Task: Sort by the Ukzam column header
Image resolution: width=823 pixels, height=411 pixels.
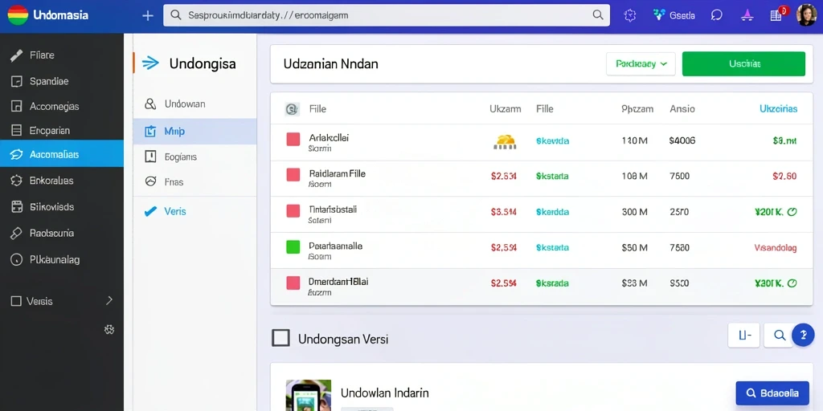Action: 505,109
